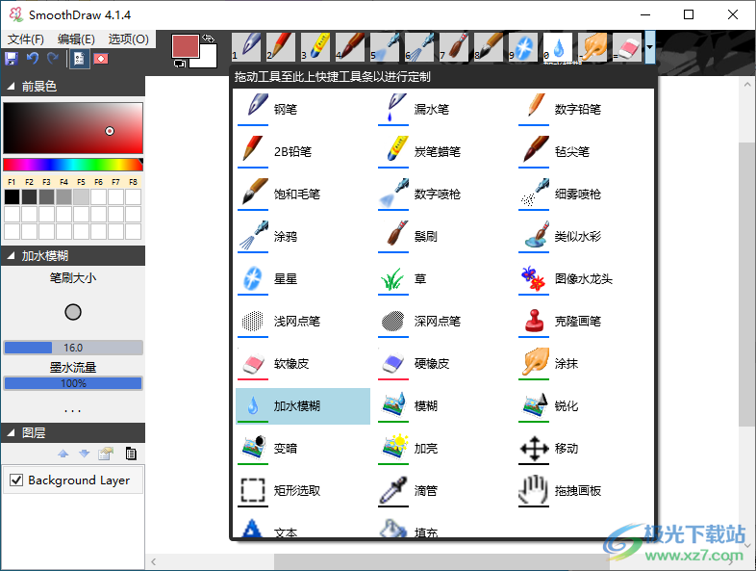
Task: Pick the 滴管 eyedropper tool
Action: click(x=443, y=491)
